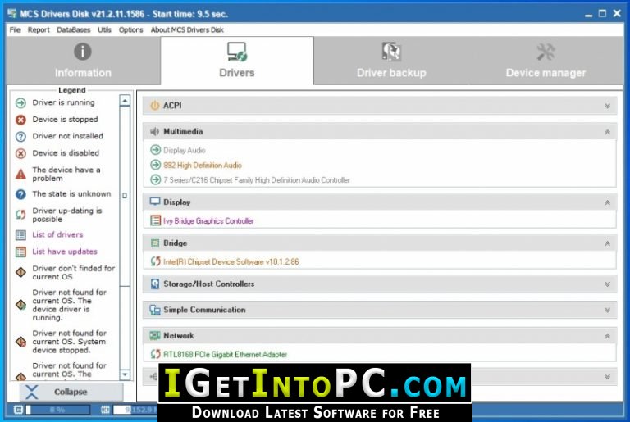The width and height of the screenshot is (630, 422).
Task: Click 'List have updates' legend entry
Action: pos(65,252)
